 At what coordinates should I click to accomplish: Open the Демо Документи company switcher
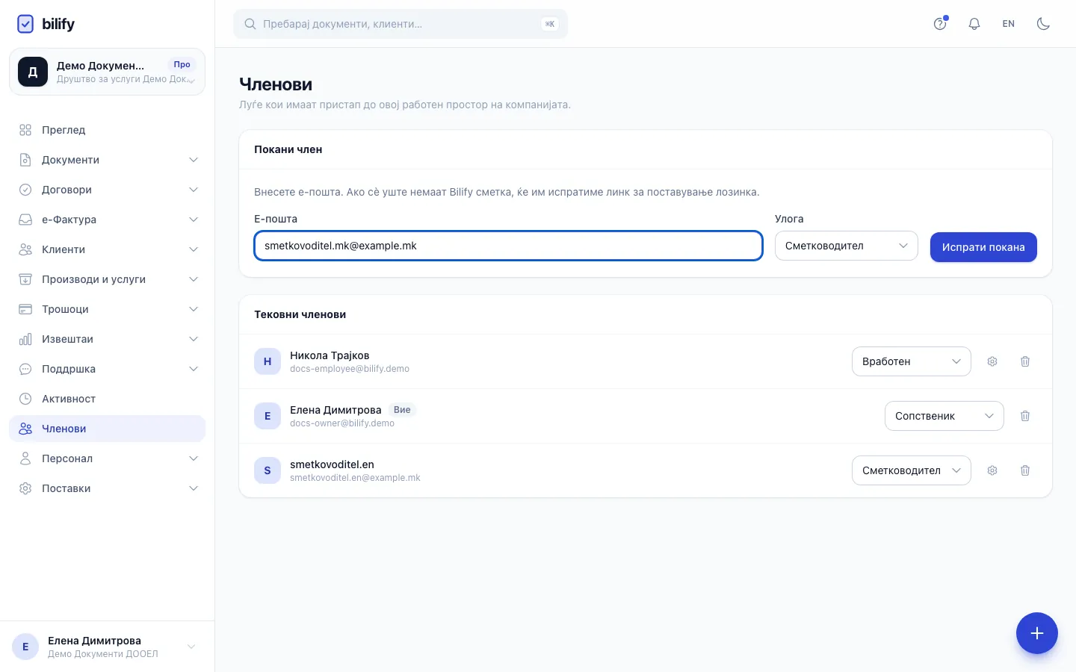(107, 72)
